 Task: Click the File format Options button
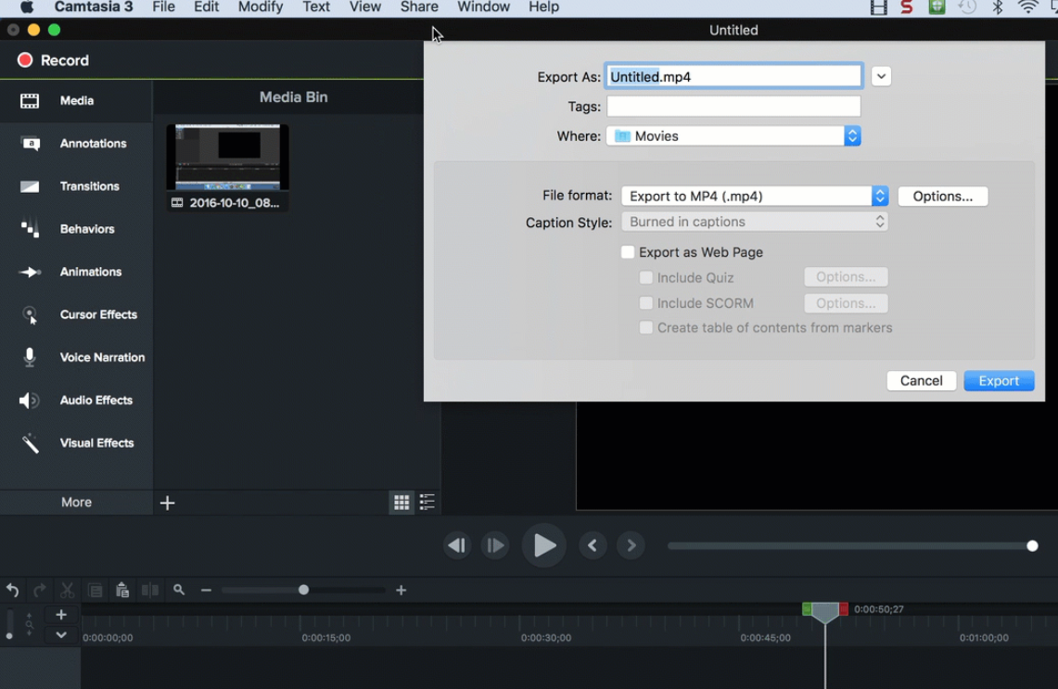943,196
